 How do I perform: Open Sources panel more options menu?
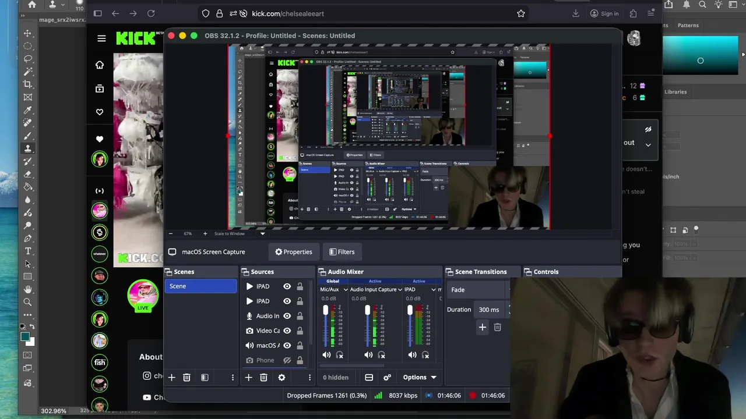click(309, 378)
